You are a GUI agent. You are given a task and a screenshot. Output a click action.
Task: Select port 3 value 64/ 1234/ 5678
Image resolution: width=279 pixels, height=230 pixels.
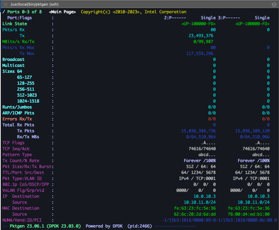[252, 173]
